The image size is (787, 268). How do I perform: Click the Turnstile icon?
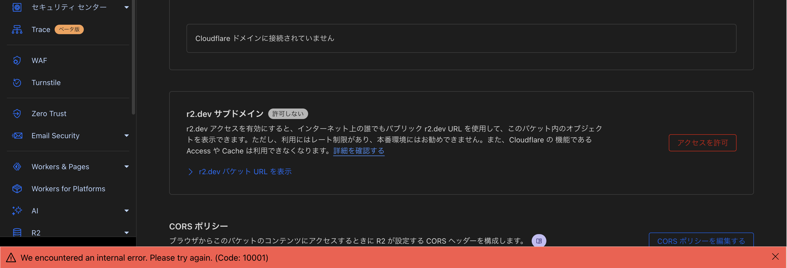tap(17, 83)
